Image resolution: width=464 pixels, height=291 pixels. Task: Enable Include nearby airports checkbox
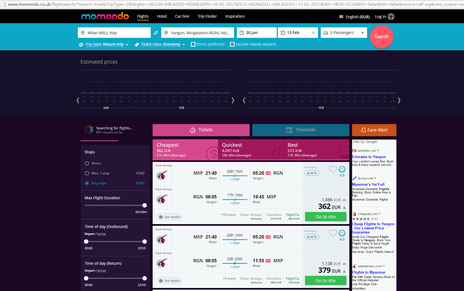(232, 44)
